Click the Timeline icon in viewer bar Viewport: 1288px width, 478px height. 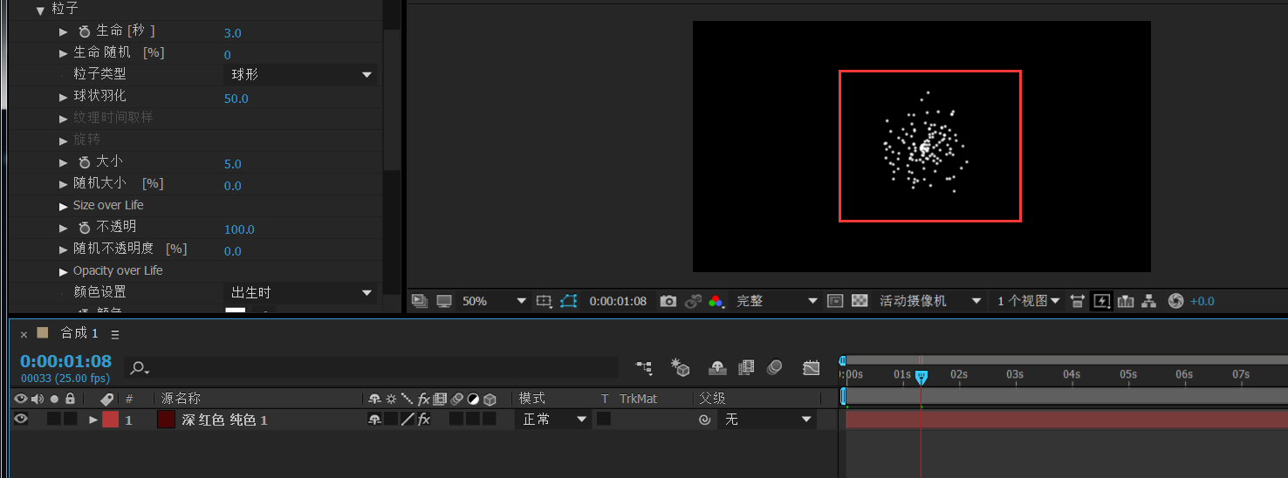pos(1126,301)
